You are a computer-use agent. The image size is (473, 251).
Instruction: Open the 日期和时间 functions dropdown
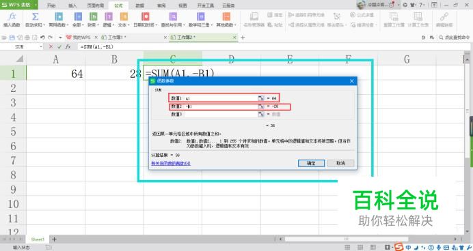(x=145, y=25)
